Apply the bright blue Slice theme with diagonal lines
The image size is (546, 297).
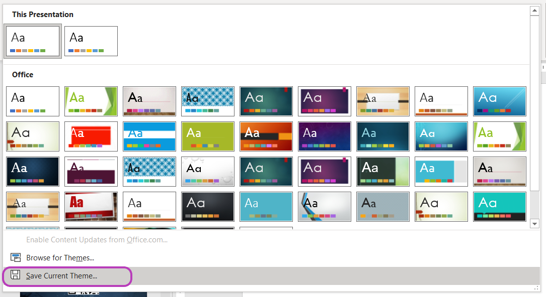[499, 101]
